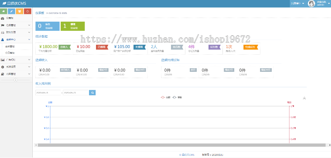Click the 4件 task count value

click(x=192, y=47)
